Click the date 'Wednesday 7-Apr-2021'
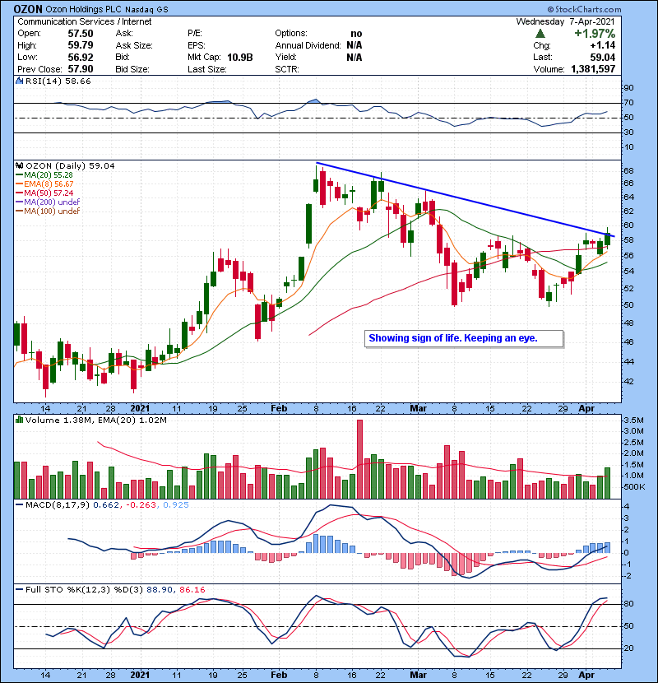The width and height of the screenshot is (658, 683). 566,21
